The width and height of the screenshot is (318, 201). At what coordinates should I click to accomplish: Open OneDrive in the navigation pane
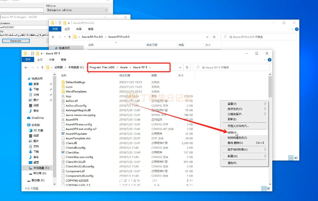click(x=37, y=118)
